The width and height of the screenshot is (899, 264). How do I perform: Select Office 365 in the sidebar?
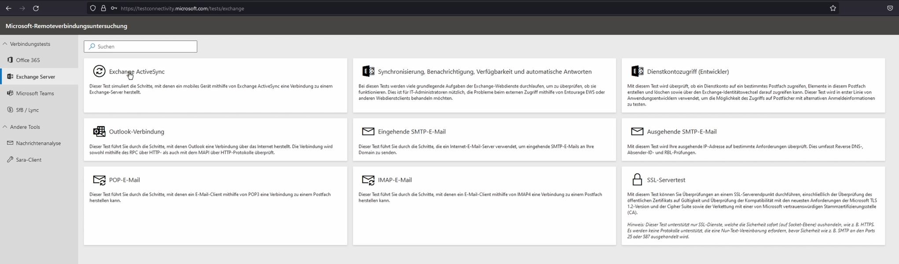(39, 60)
